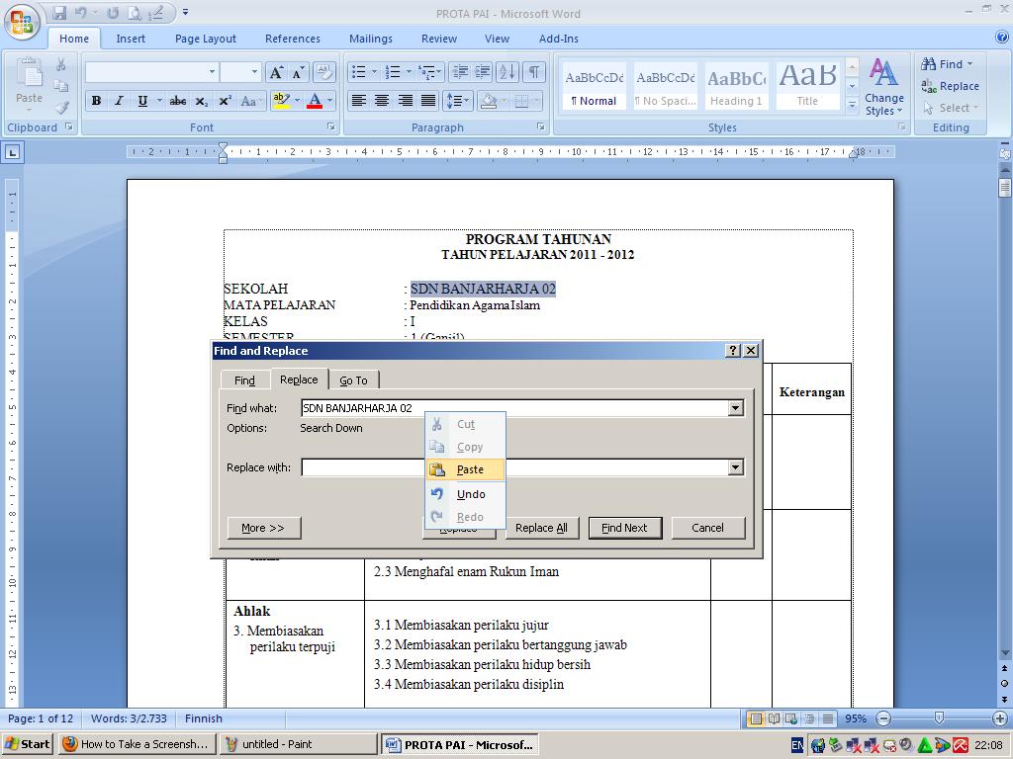Click the Increase Indent icon

482,72
